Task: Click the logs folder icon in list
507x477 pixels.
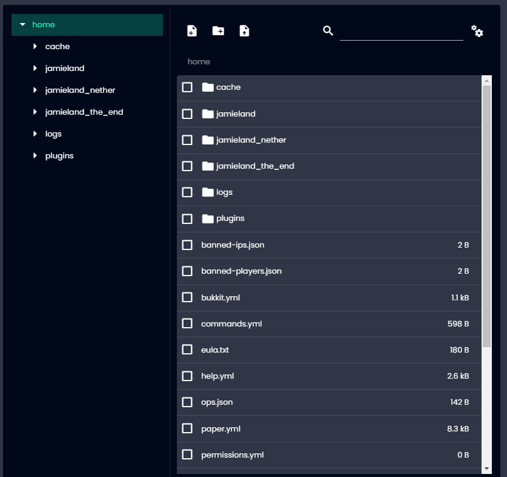Action: [208, 192]
